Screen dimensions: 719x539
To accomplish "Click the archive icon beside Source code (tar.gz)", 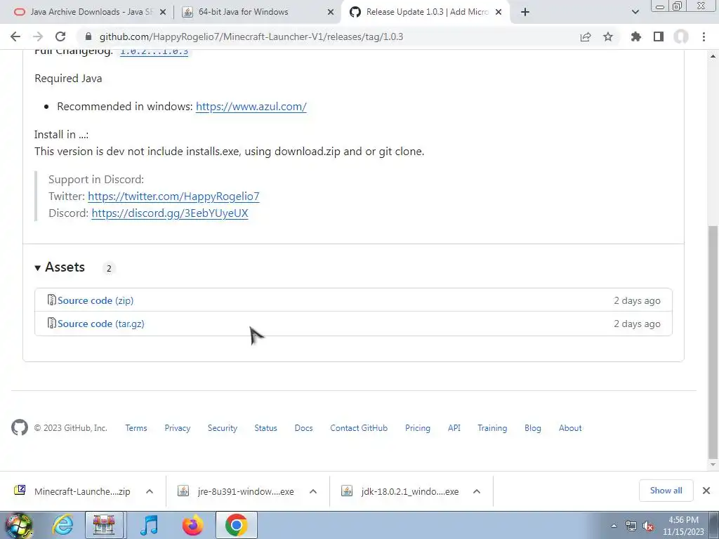I will (52, 323).
